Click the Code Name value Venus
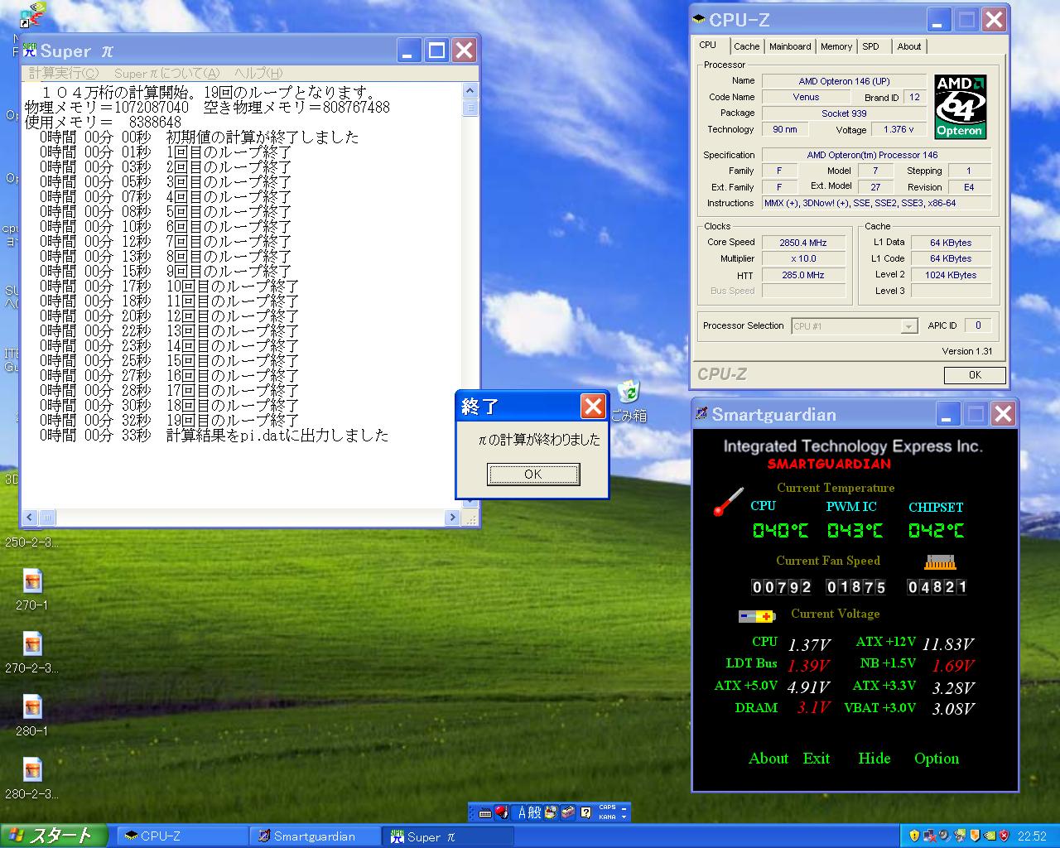 [x=806, y=97]
